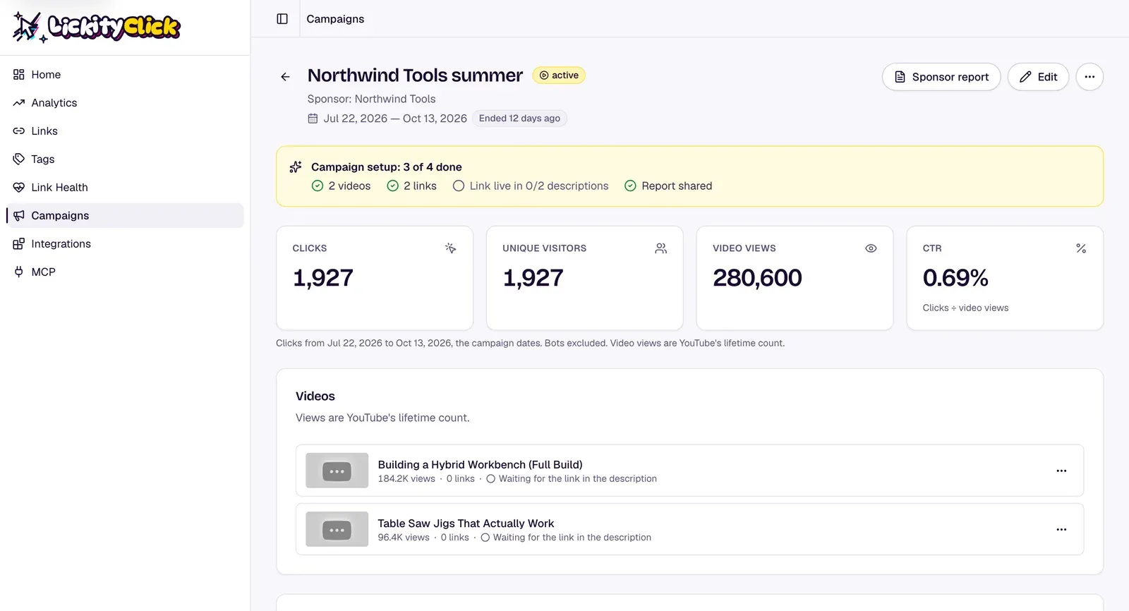Click the Clicks card cursor icon

click(x=451, y=248)
